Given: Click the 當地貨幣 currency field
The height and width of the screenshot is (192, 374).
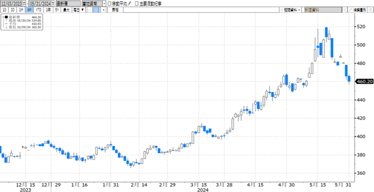Looking at the screenshot, I should pyautogui.click(x=92, y=4).
